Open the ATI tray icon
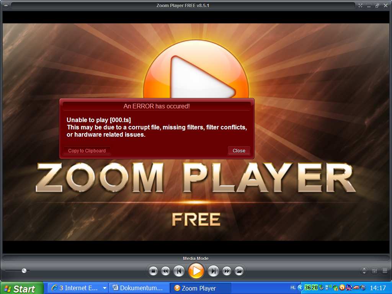The width and height of the screenshot is (392, 294). point(356,287)
